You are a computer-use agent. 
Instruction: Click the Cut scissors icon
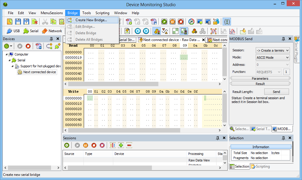click(45, 21)
